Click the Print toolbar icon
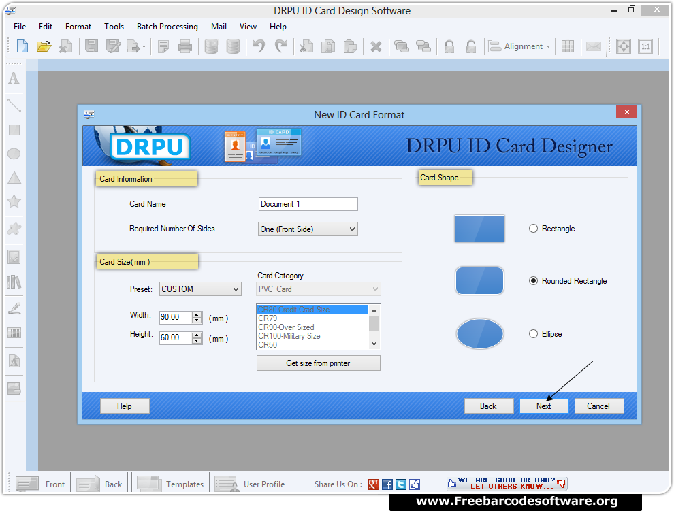The height and width of the screenshot is (511, 674). point(184,46)
